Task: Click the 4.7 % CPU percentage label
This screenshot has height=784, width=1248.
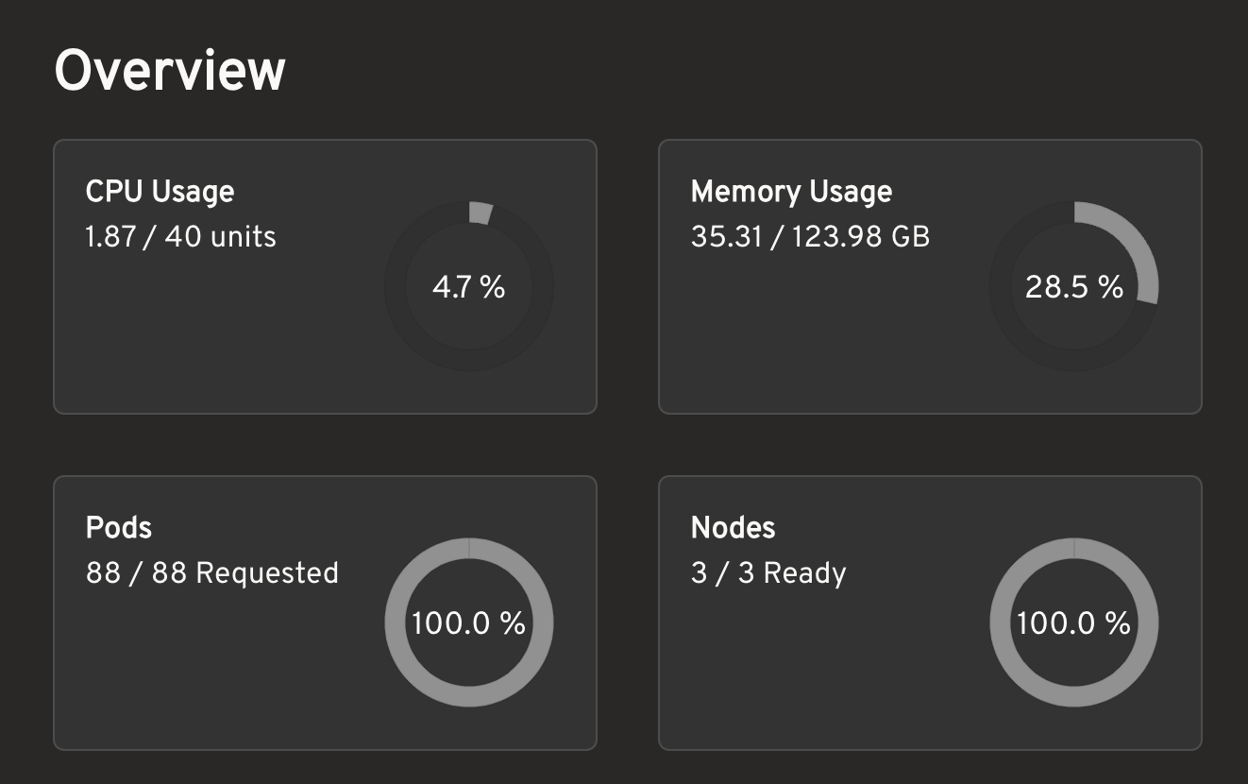Action: 468,287
